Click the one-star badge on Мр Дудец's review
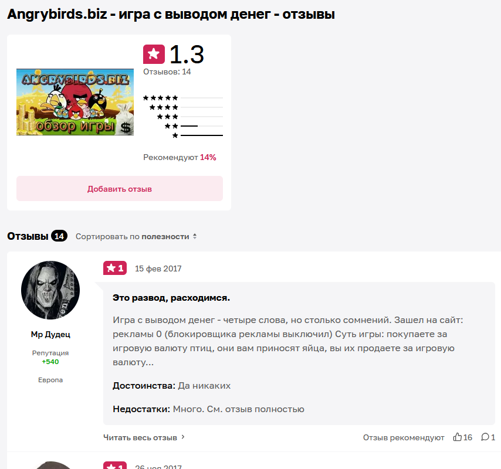The width and height of the screenshot is (501, 469). pyautogui.click(x=115, y=268)
